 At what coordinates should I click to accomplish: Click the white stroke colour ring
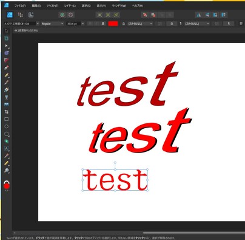tap(7, 182)
